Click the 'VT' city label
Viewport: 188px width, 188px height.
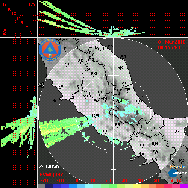(86, 96)
